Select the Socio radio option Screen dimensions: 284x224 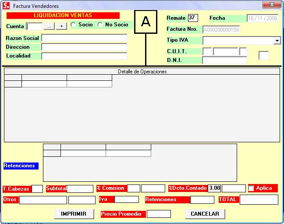coord(73,25)
